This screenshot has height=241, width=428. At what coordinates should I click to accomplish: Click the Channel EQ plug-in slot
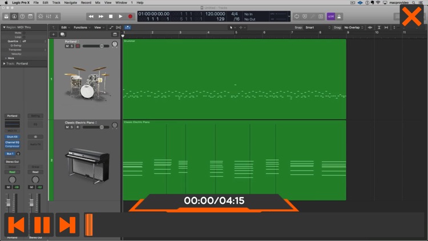13,142
